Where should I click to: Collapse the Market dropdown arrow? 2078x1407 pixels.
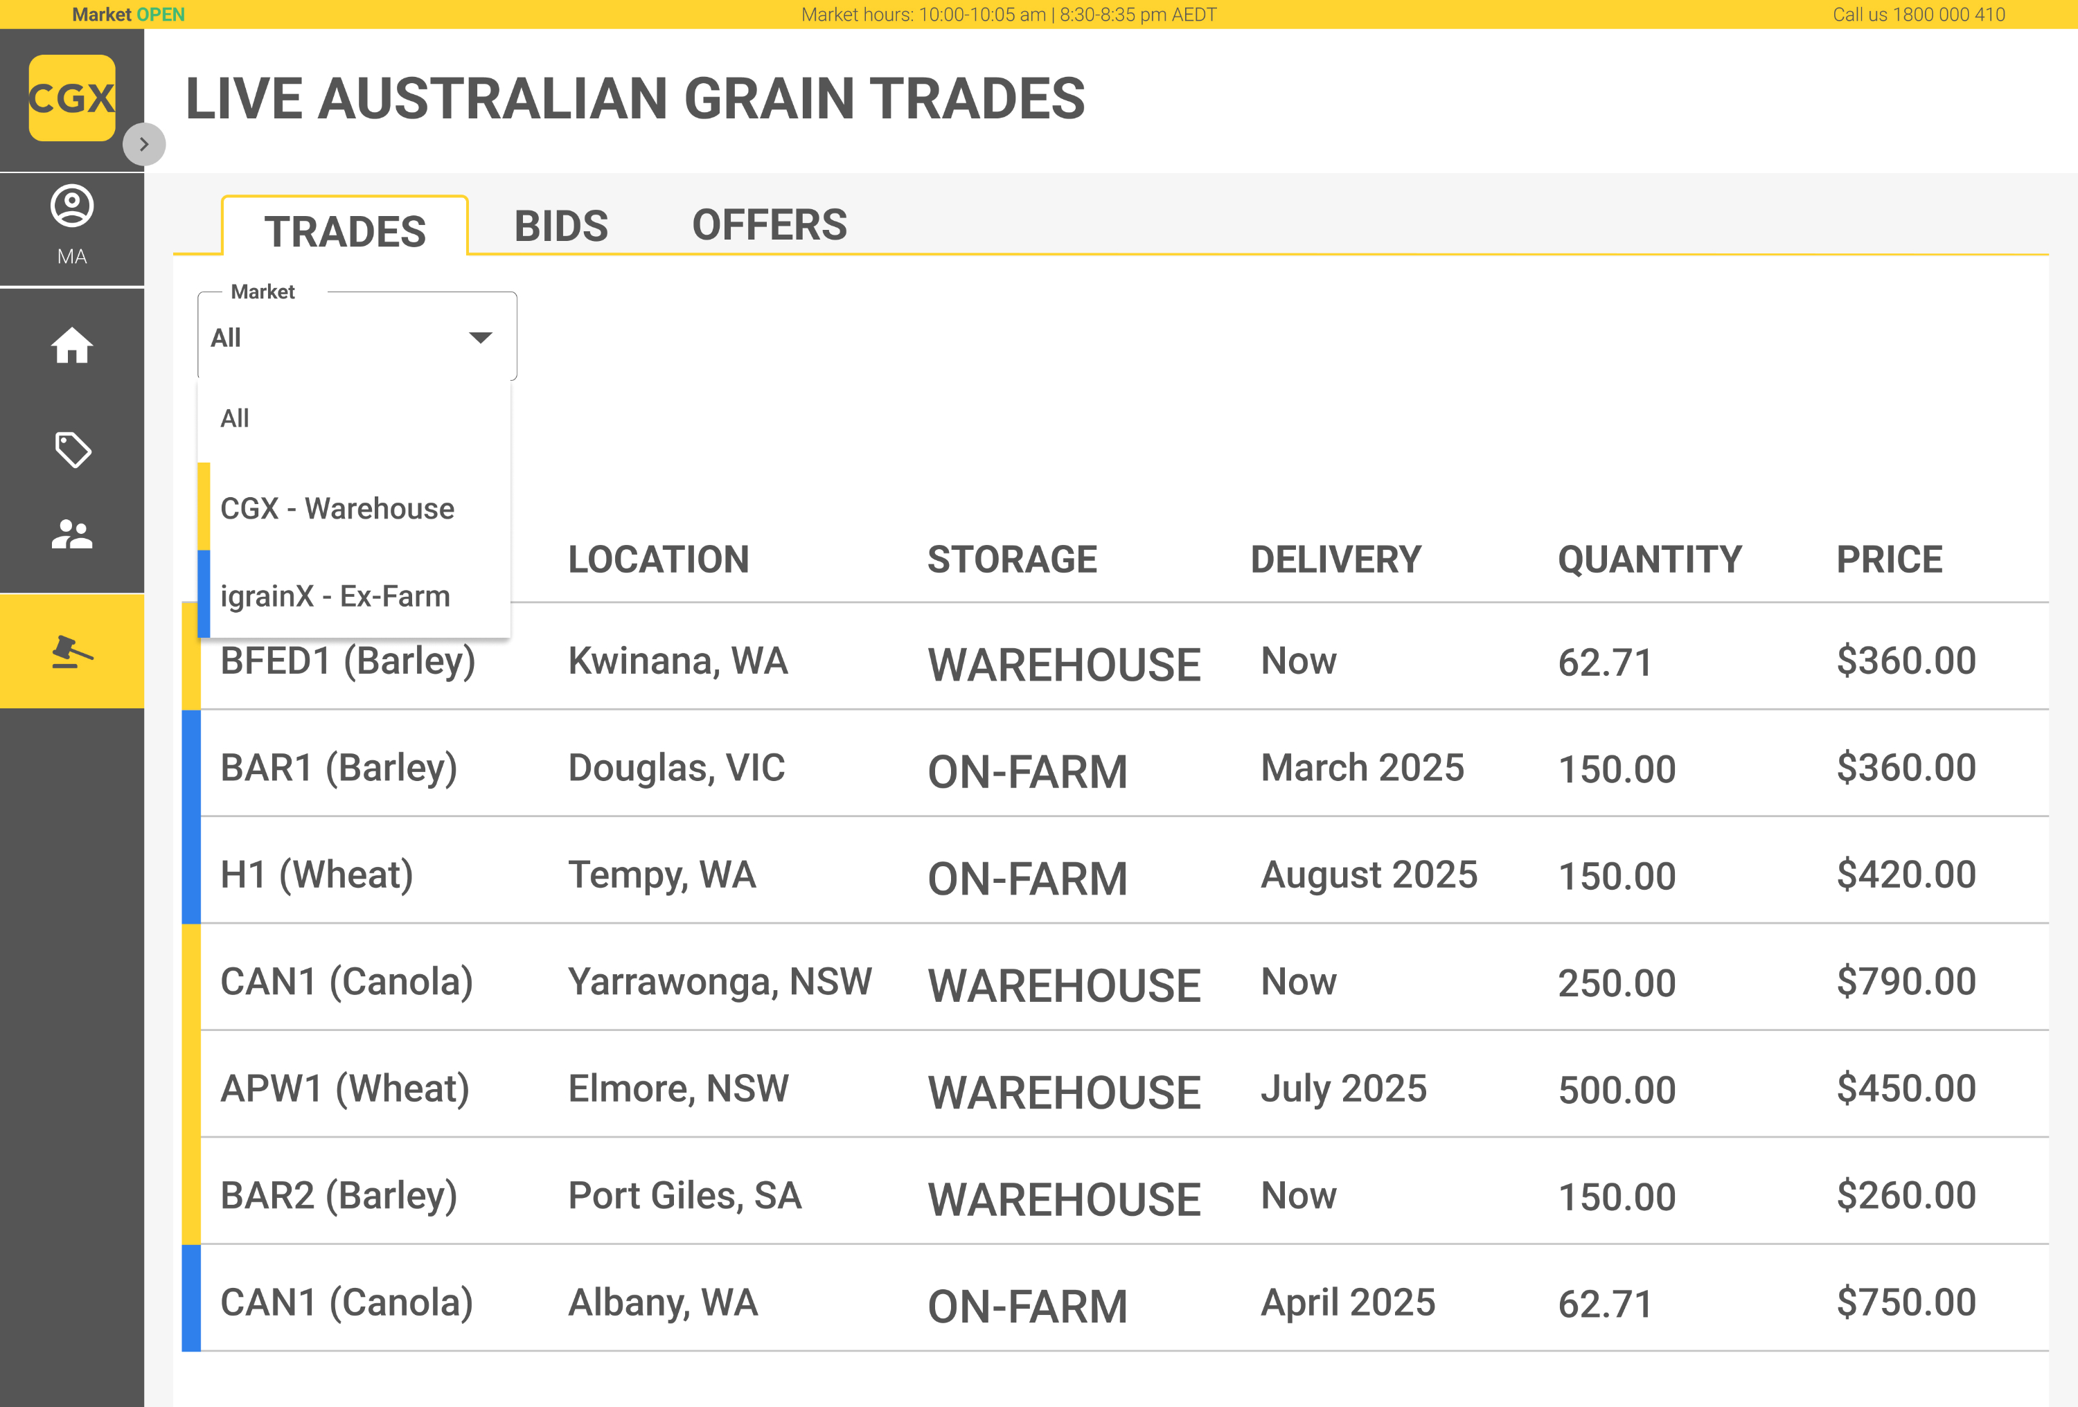tap(480, 337)
